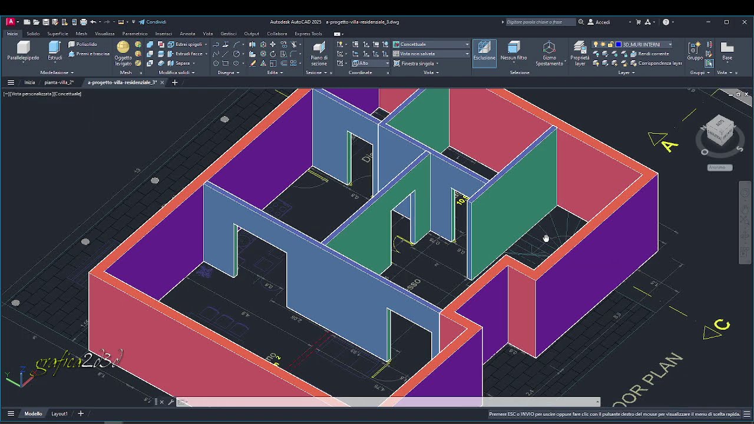The width and height of the screenshot is (754, 424).
Task: Expand the Modifica solidi panel
Action: (176, 72)
